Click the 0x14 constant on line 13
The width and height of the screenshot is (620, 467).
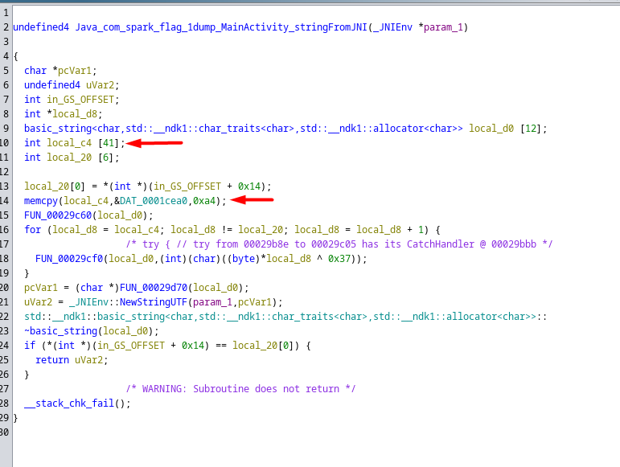pyautogui.click(x=249, y=186)
